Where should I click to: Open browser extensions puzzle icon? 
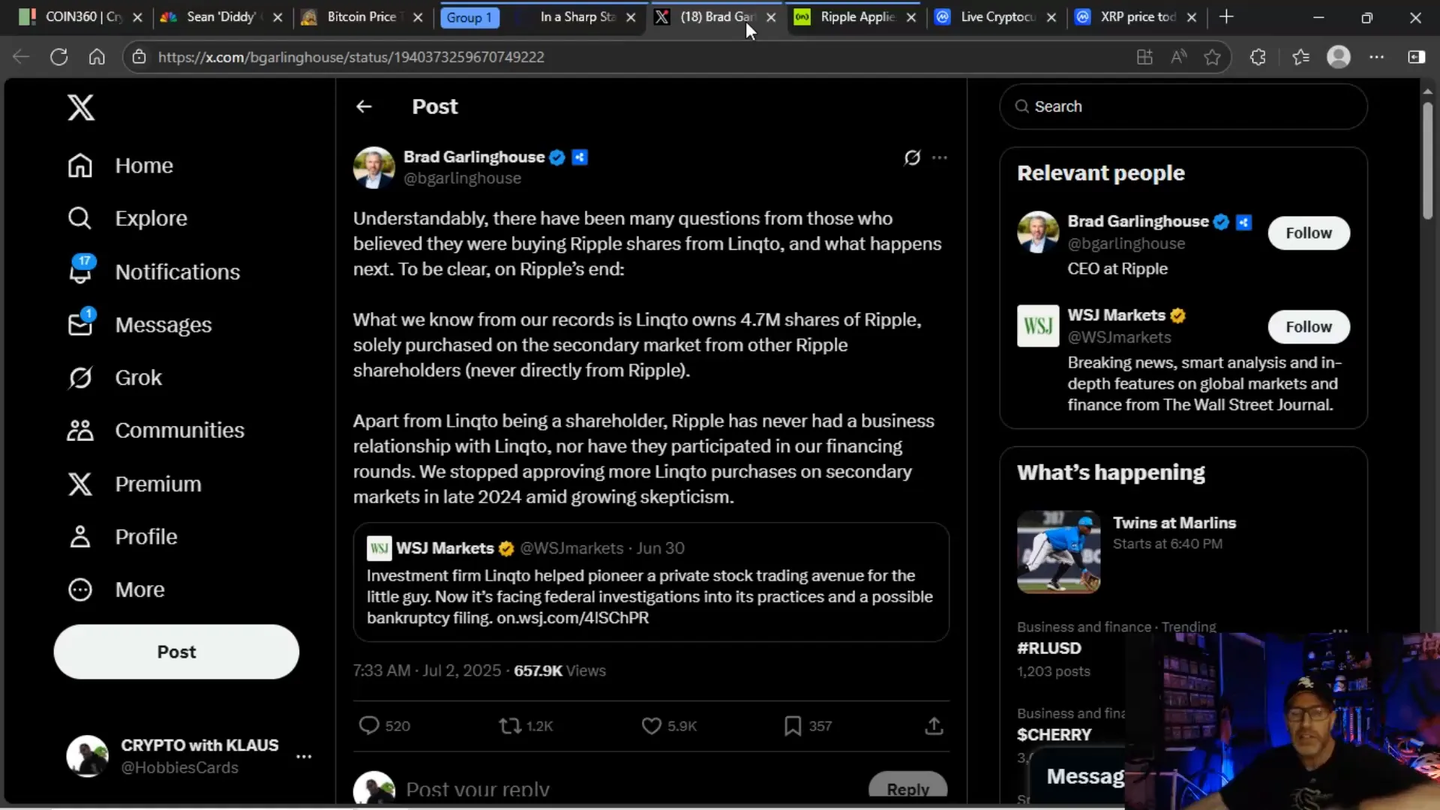click(x=1258, y=57)
